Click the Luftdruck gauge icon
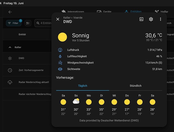The width and height of the screenshot is (174, 132). [60, 50]
